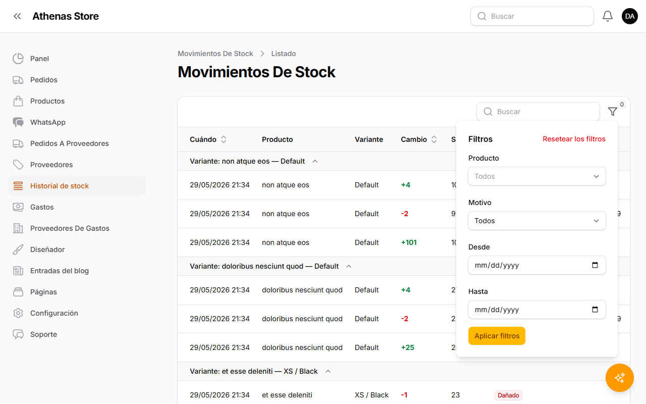Viewport: 646px width, 404px height.
Task: Click the Hasta date input
Action: coord(537,310)
